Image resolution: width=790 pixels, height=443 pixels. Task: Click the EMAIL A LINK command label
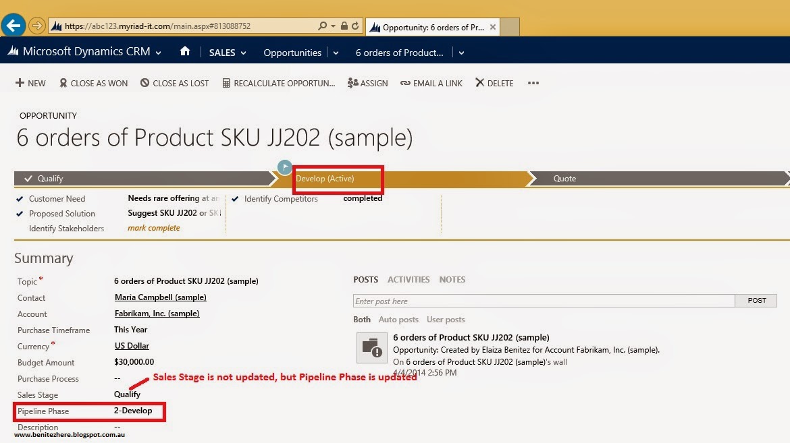[438, 84]
